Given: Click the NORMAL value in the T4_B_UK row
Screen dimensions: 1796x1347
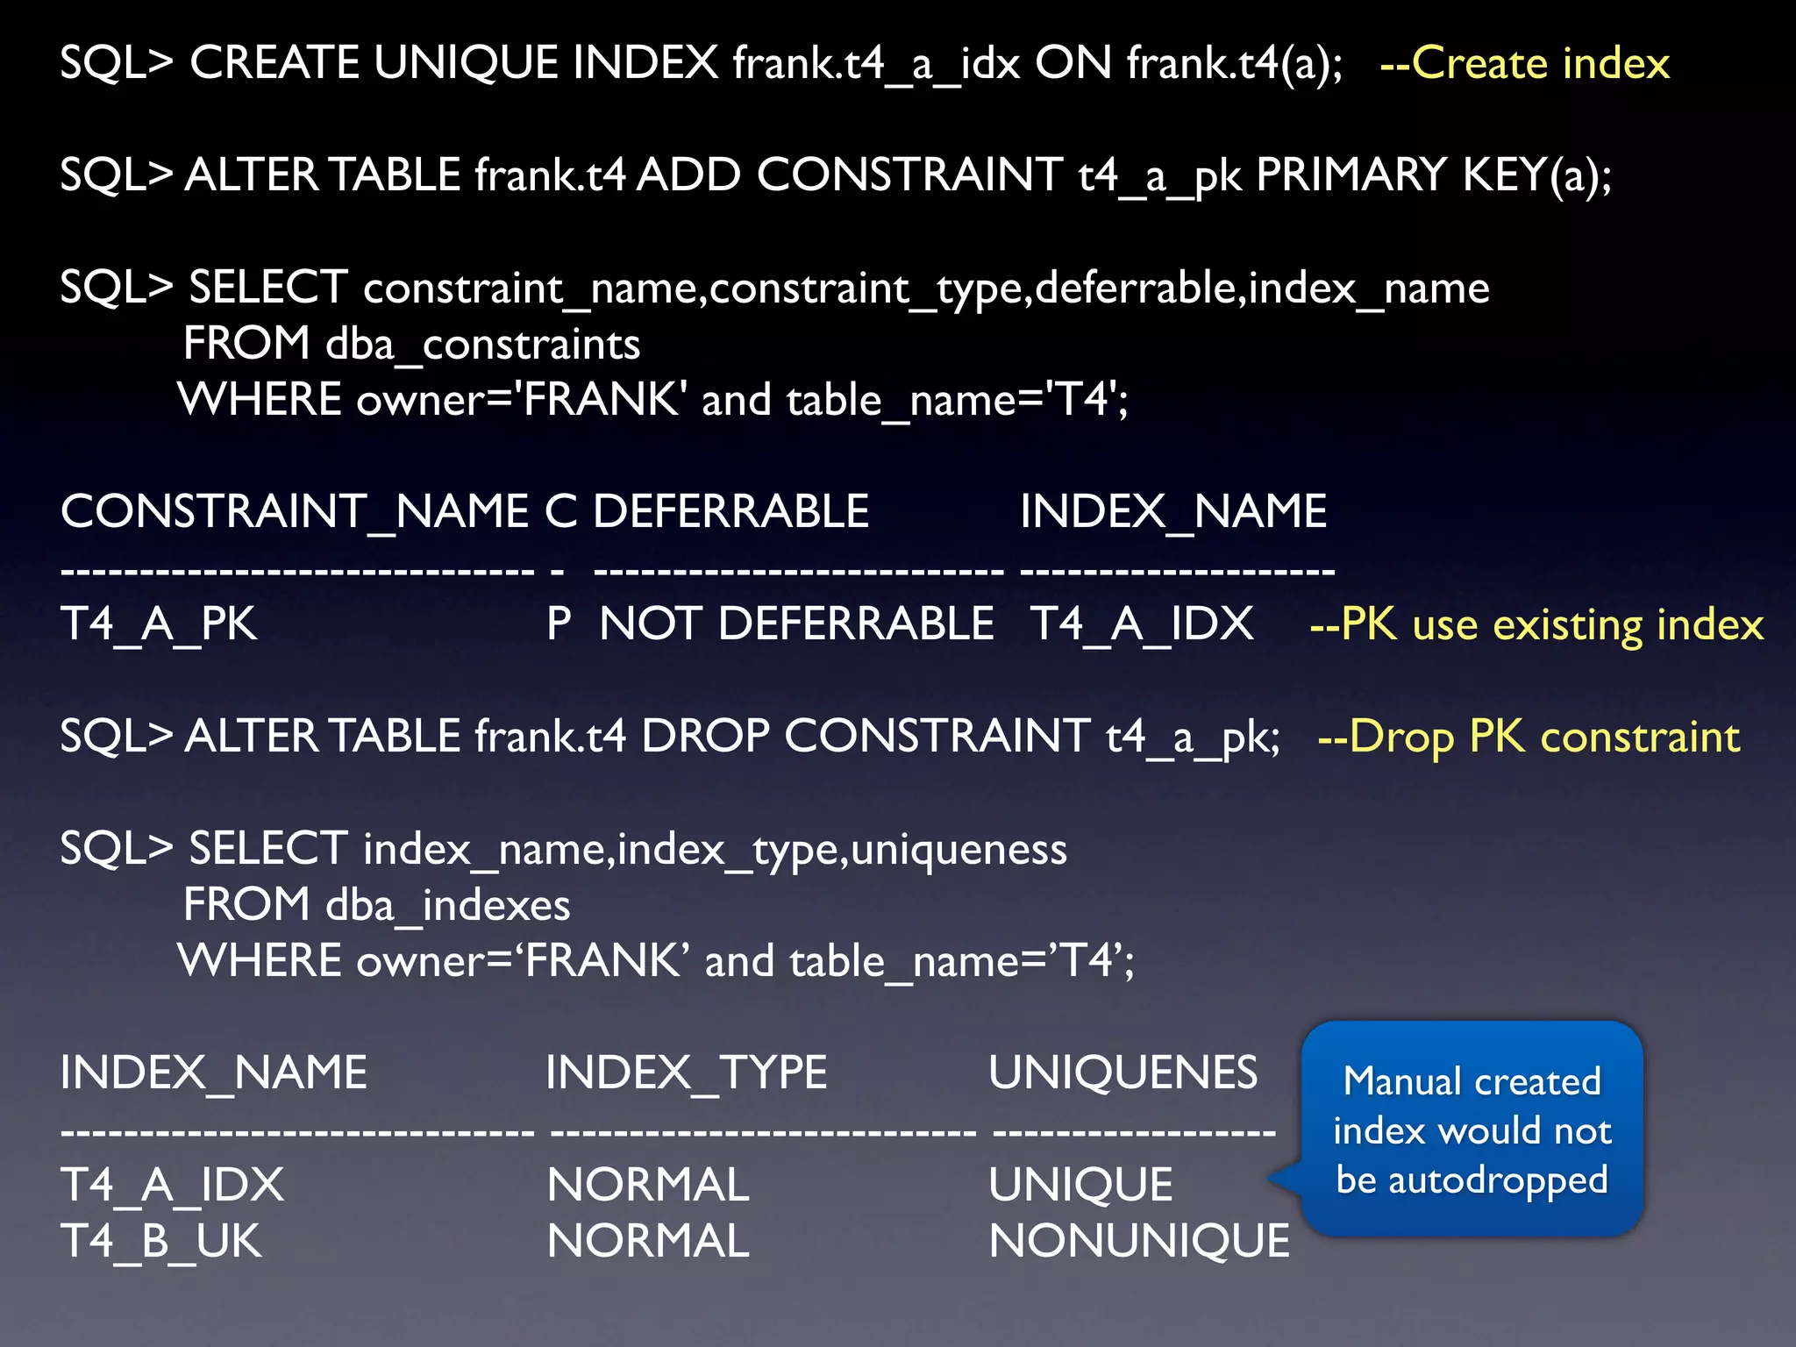Looking at the screenshot, I should 648,1242.
